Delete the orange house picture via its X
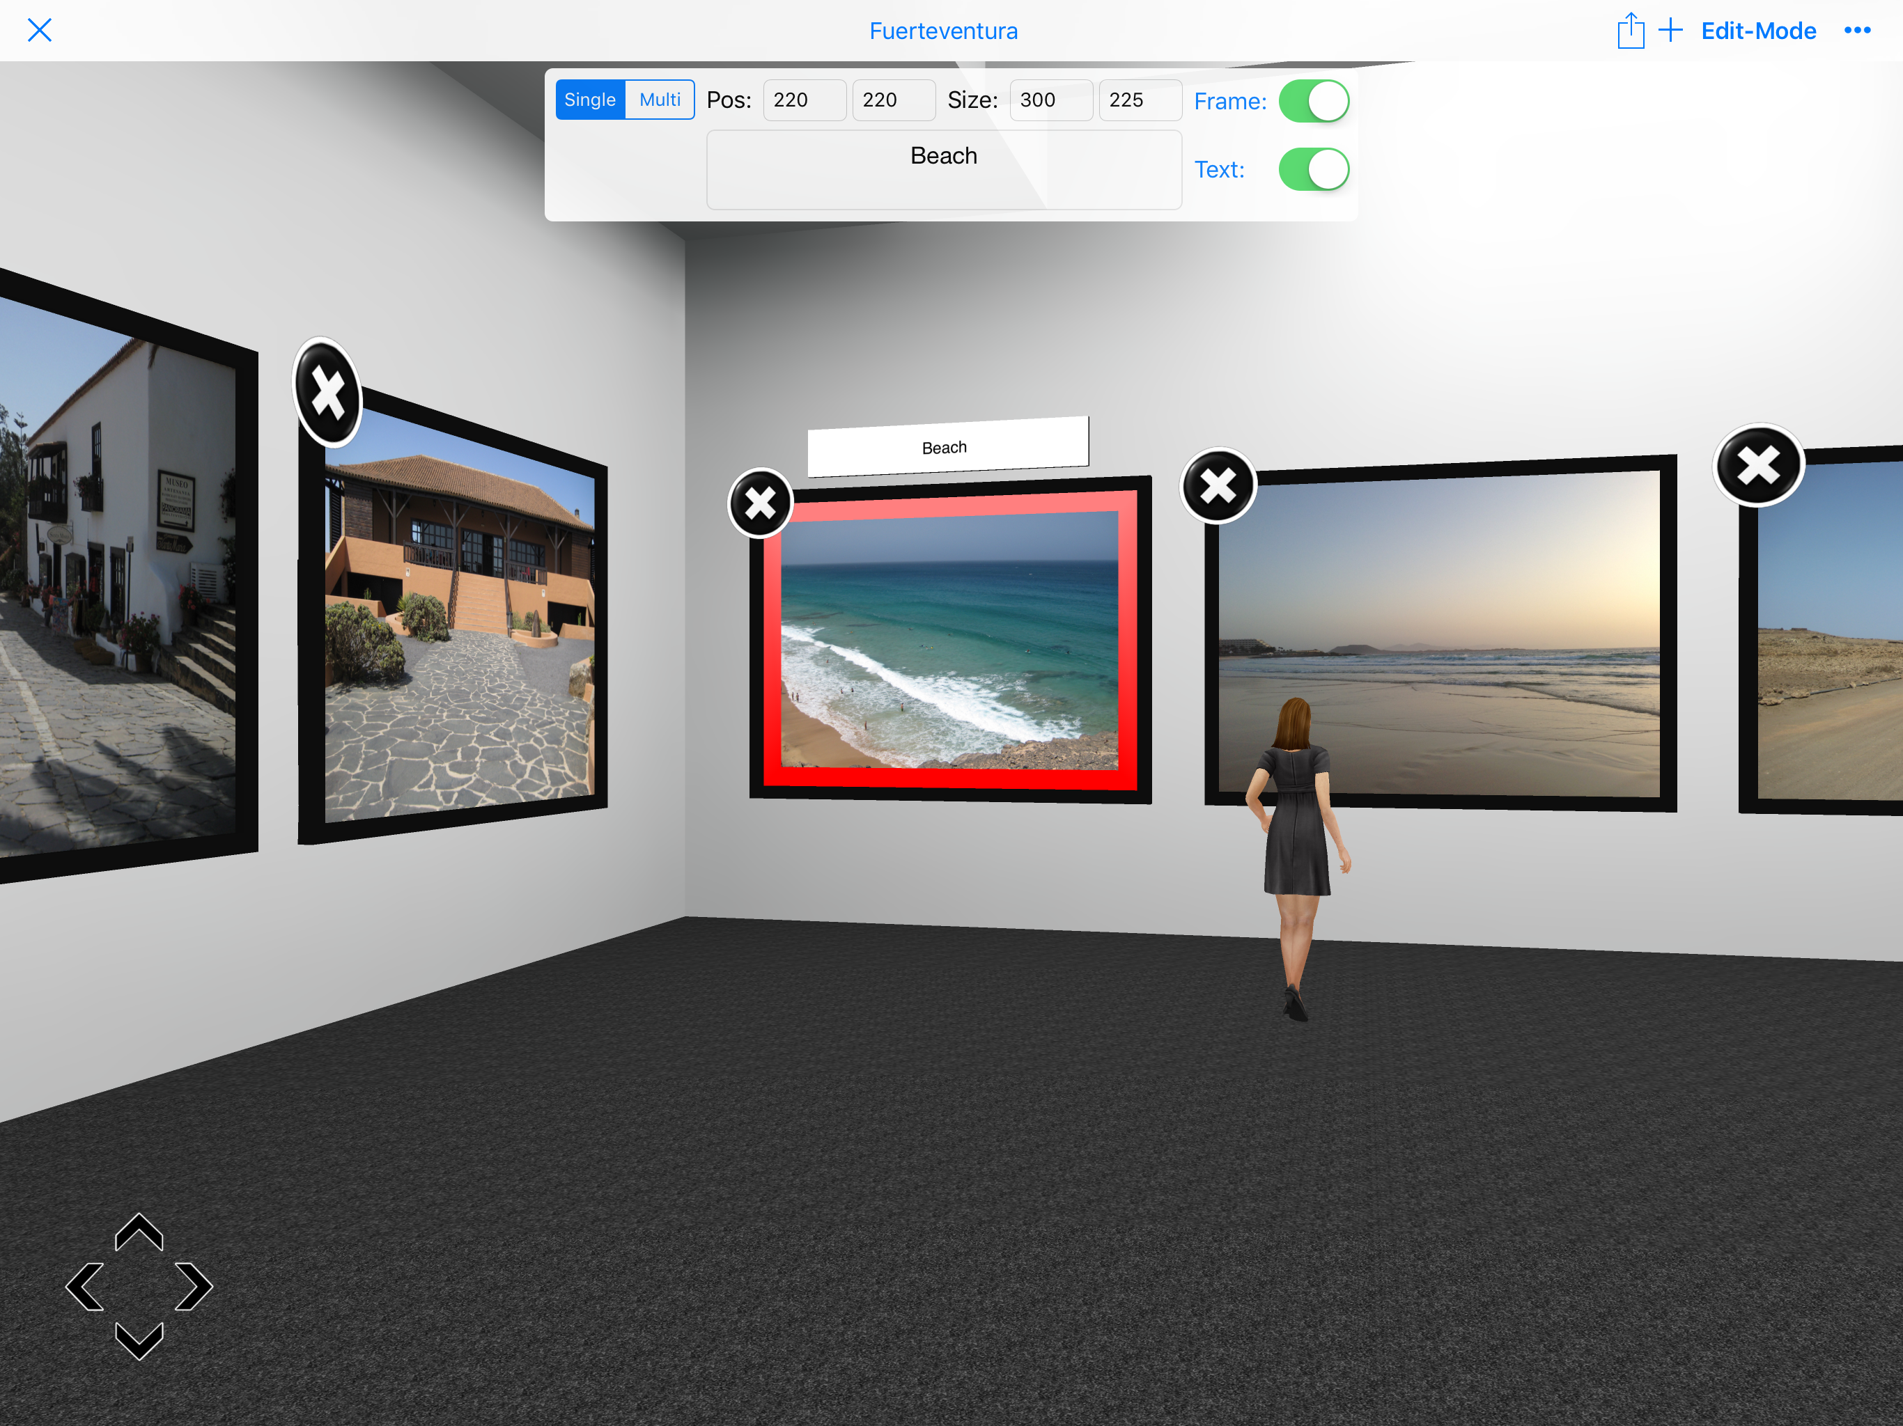 pyautogui.click(x=328, y=392)
